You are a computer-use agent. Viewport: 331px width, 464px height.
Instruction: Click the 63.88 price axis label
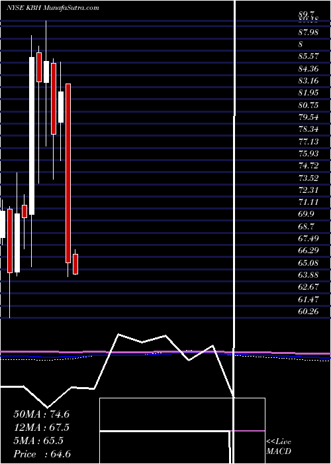308,275
